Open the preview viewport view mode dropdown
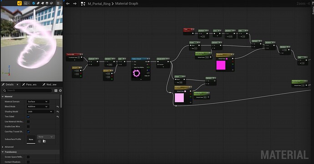The width and height of the screenshot is (314, 164). point(27,3)
